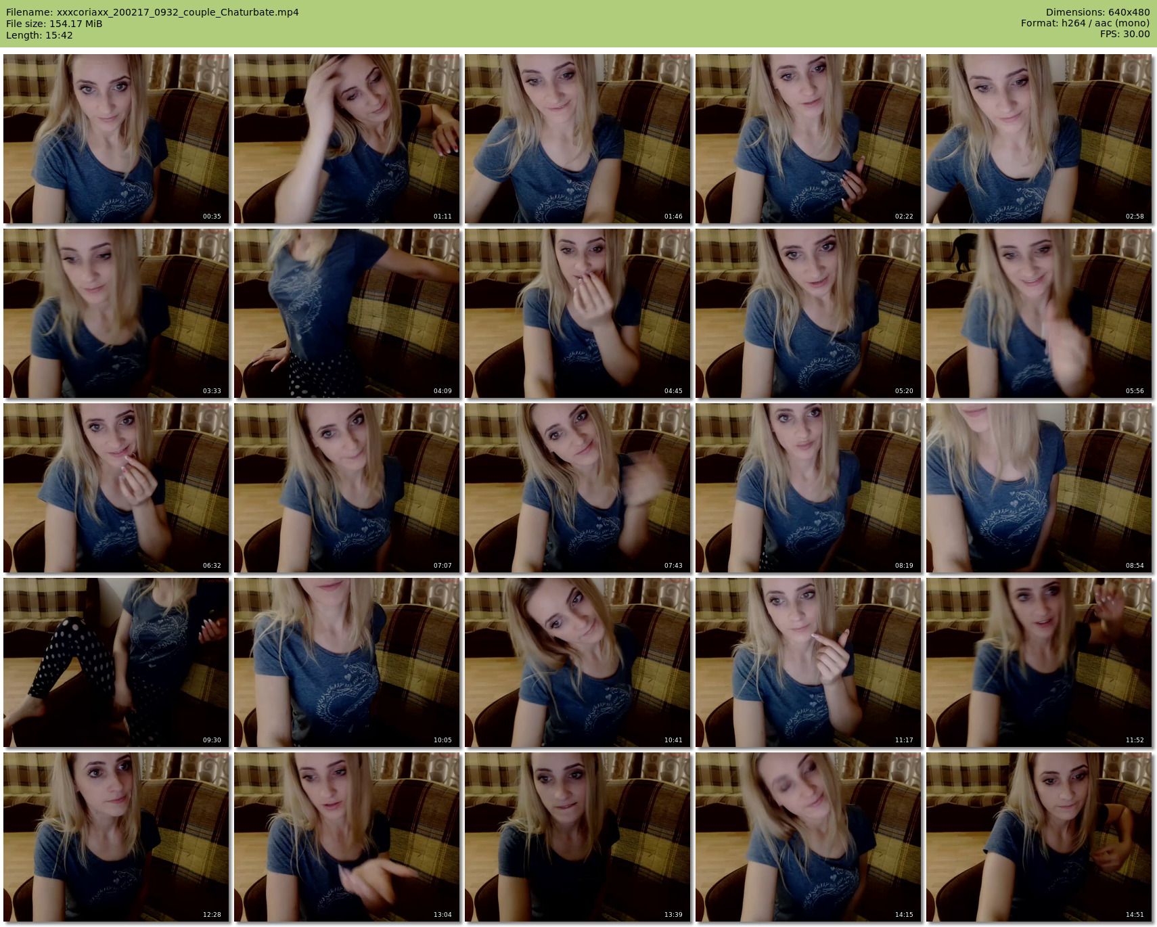1157x927 pixels.
Task: Pick the thumbnail at 10:41
Action: coord(578,662)
